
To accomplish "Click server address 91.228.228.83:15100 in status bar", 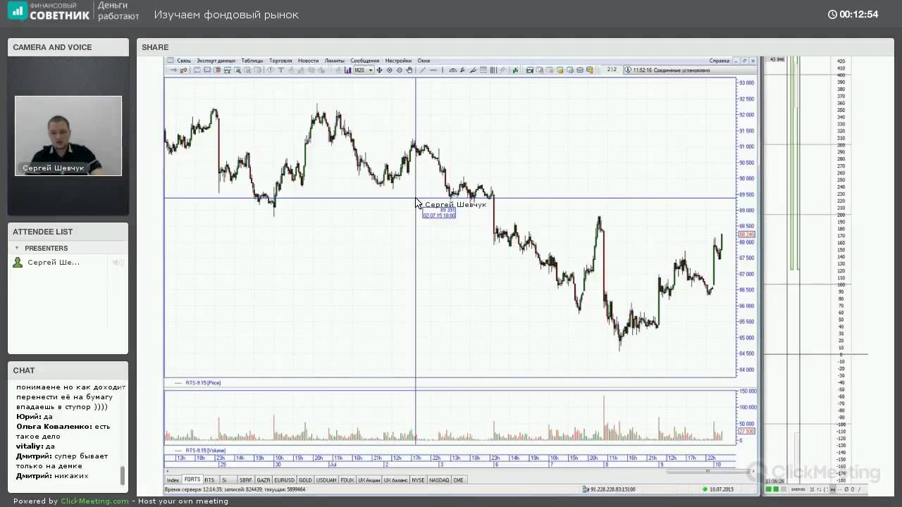I will (612, 489).
